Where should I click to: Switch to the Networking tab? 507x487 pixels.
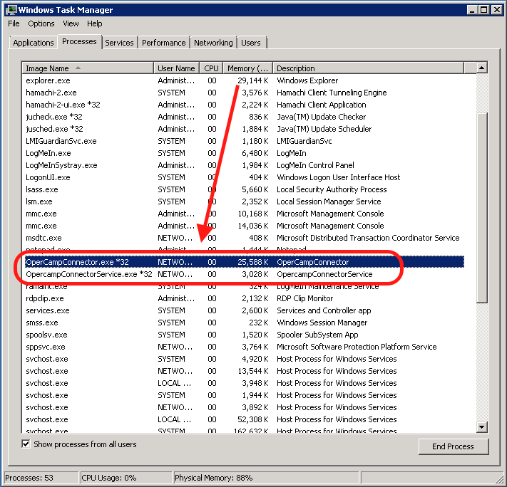[x=213, y=43]
